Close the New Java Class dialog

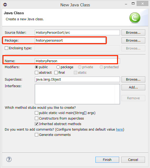click(x=143, y=4)
